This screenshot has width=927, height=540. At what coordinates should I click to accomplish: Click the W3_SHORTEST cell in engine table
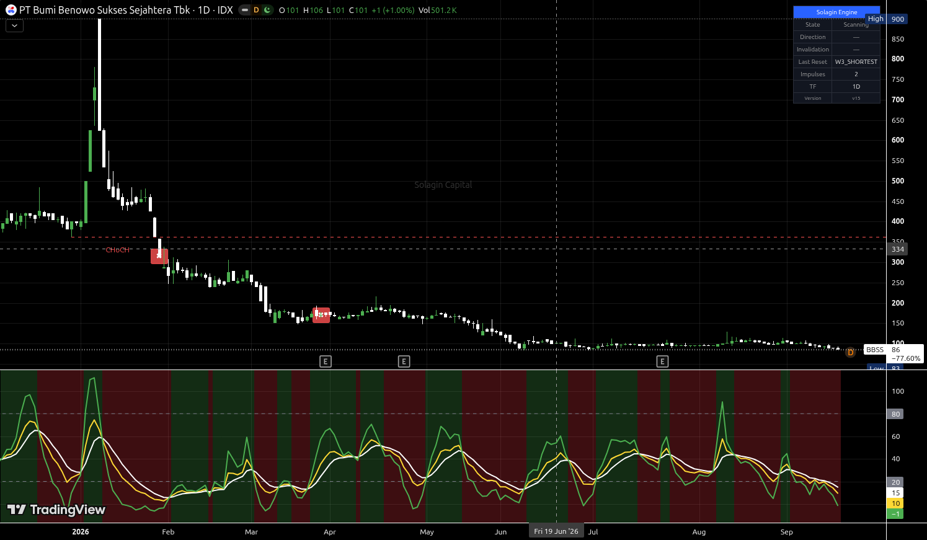click(856, 62)
